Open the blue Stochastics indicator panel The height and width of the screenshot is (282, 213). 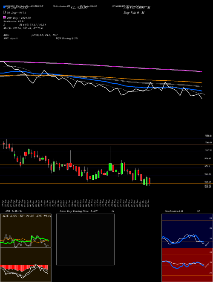click(x=187, y=231)
